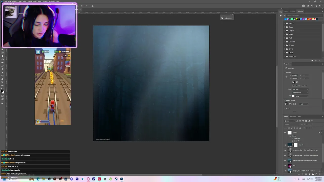Image resolution: width=324 pixels, height=182 pixels.
Task: Toggle Outer Glow effect visibility
Action: (293, 141)
